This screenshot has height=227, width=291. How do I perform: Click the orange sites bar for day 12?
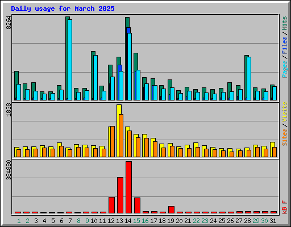113,141
